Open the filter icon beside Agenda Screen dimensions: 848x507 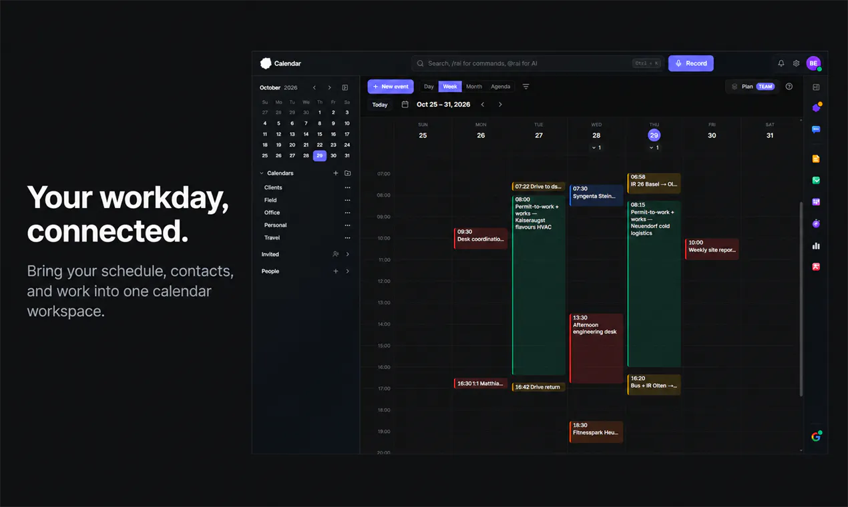(x=525, y=87)
